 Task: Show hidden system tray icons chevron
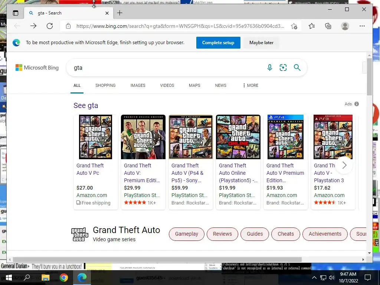314,278
